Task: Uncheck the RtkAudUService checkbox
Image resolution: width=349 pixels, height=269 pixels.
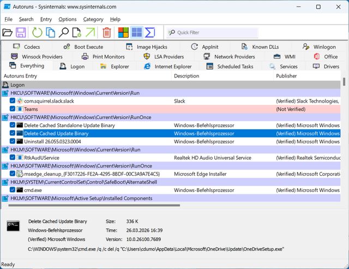Action: click(x=13, y=158)
